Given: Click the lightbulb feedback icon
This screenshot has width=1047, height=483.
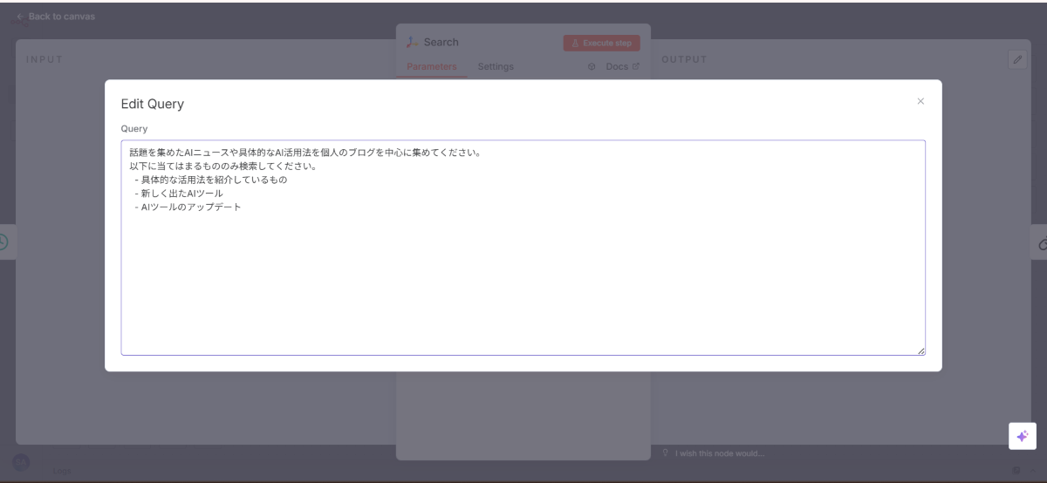Looking at the screenshot, I should coord(665,452).
